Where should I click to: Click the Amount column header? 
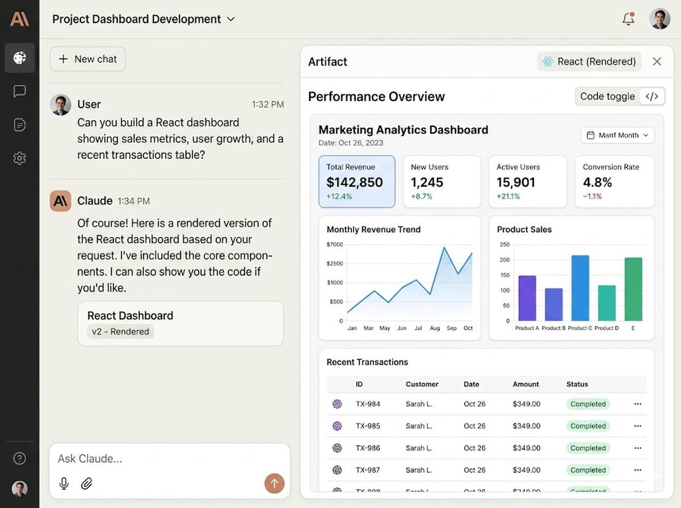(526, 384)
